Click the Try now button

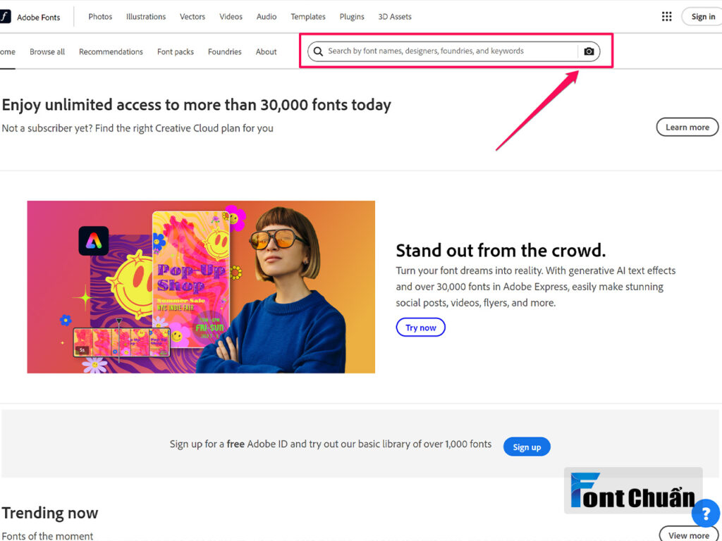coord(420,328)
